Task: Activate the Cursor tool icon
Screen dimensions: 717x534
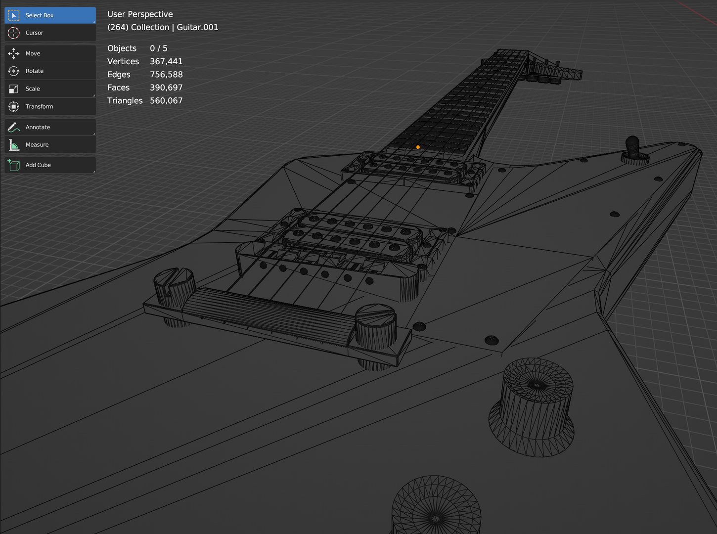Action: (x=14, y=33)
